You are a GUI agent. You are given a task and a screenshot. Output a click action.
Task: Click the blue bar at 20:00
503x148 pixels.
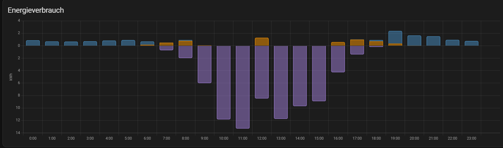[x=414, y=41]
